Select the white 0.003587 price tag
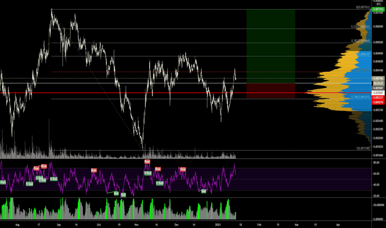 (x=378, y=93)
